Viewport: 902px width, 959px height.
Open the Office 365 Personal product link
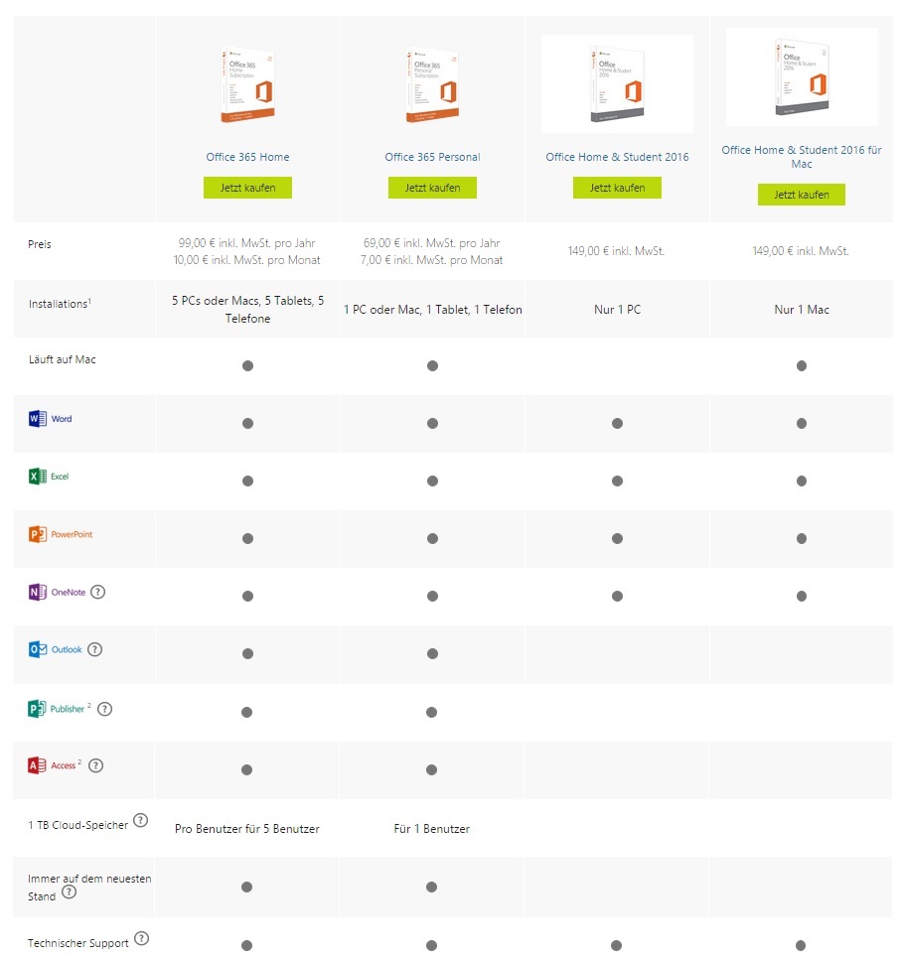[x=433, y=157]
